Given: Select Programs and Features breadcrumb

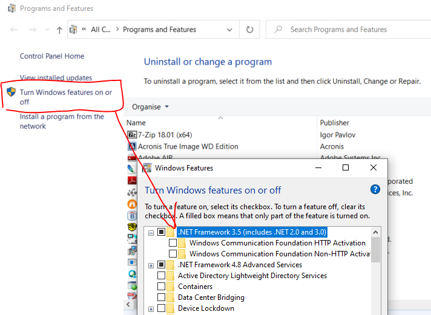Looking at the screenshot, I should pos(159,30).
